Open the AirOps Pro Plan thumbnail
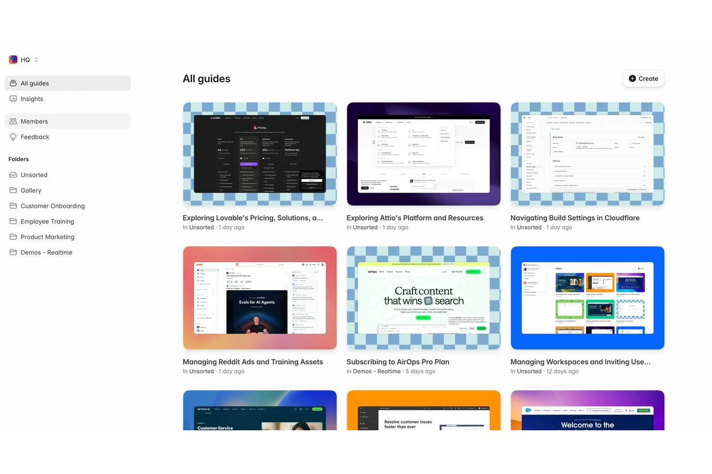The height and width of the screenshot is (474, 712). (x=423, y=298)
